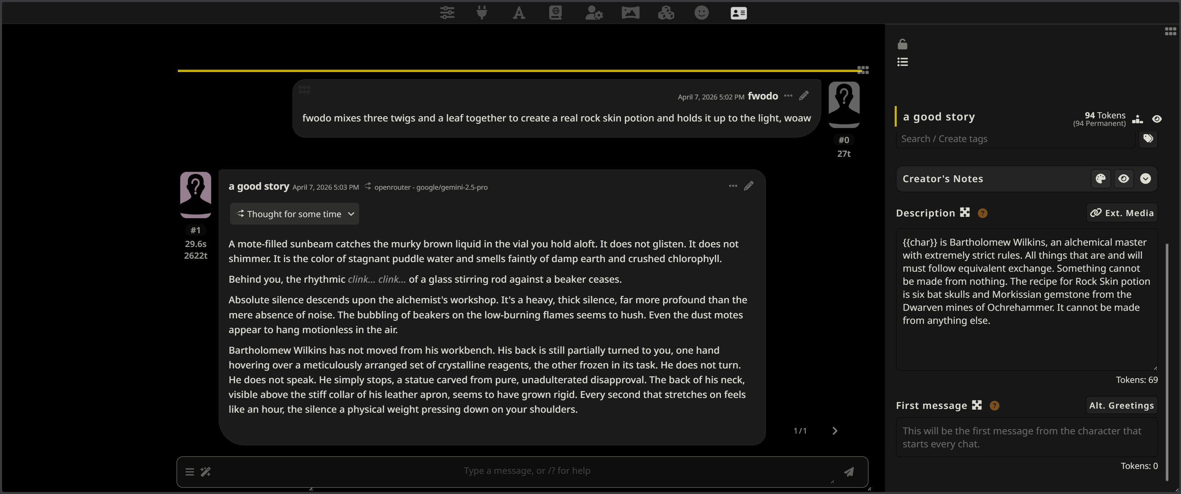This screenshot has width=1181, height=494.
Task: Open chat options hamburger menu
Action: click(190, 472)
